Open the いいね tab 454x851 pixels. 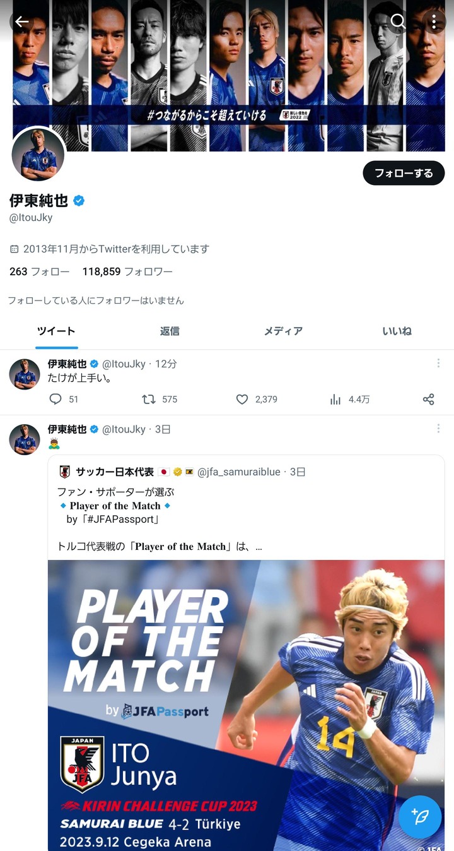point(397,331)
